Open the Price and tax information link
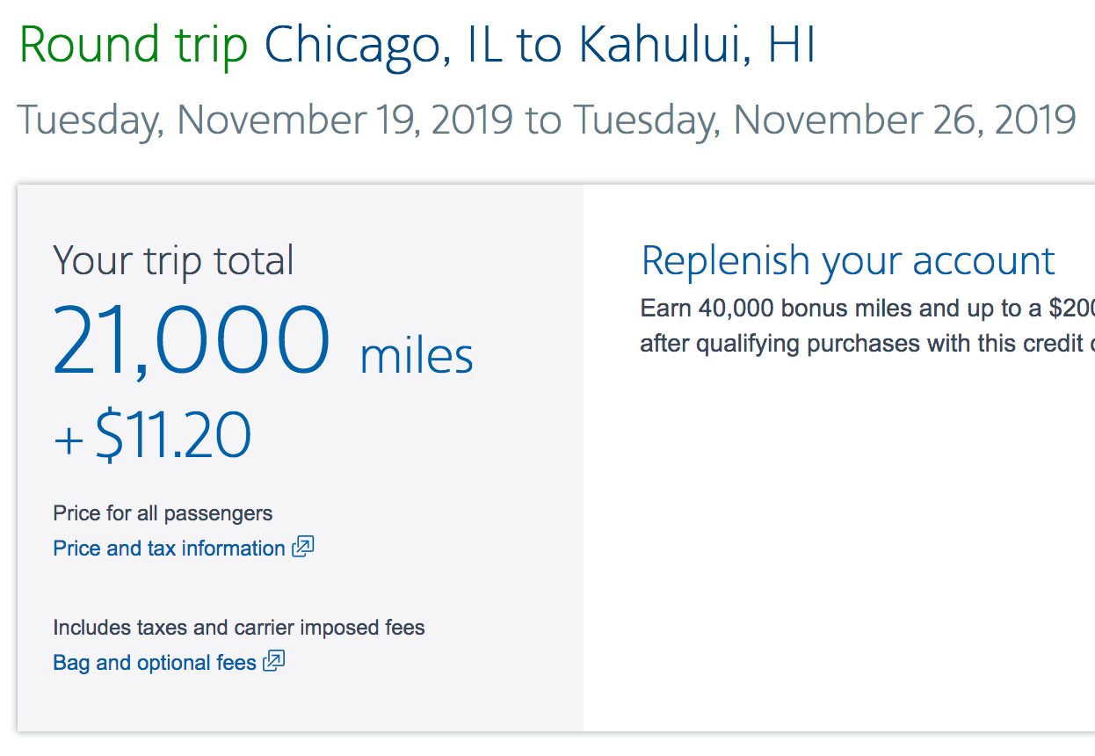 point(169,549)
